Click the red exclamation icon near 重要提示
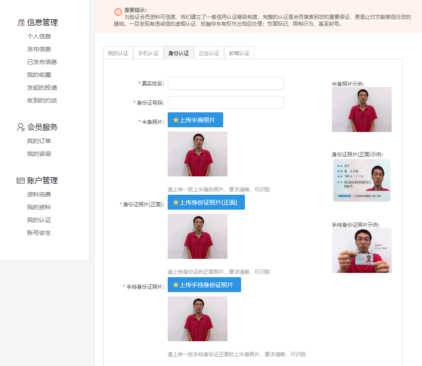Viewport: 422px width, 366px height. click(118, 12)
